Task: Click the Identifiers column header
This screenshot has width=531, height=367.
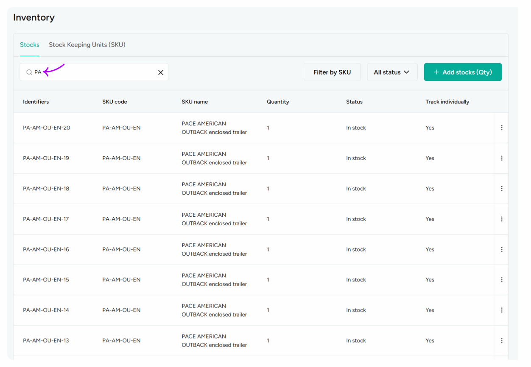Action: [36, 102]
